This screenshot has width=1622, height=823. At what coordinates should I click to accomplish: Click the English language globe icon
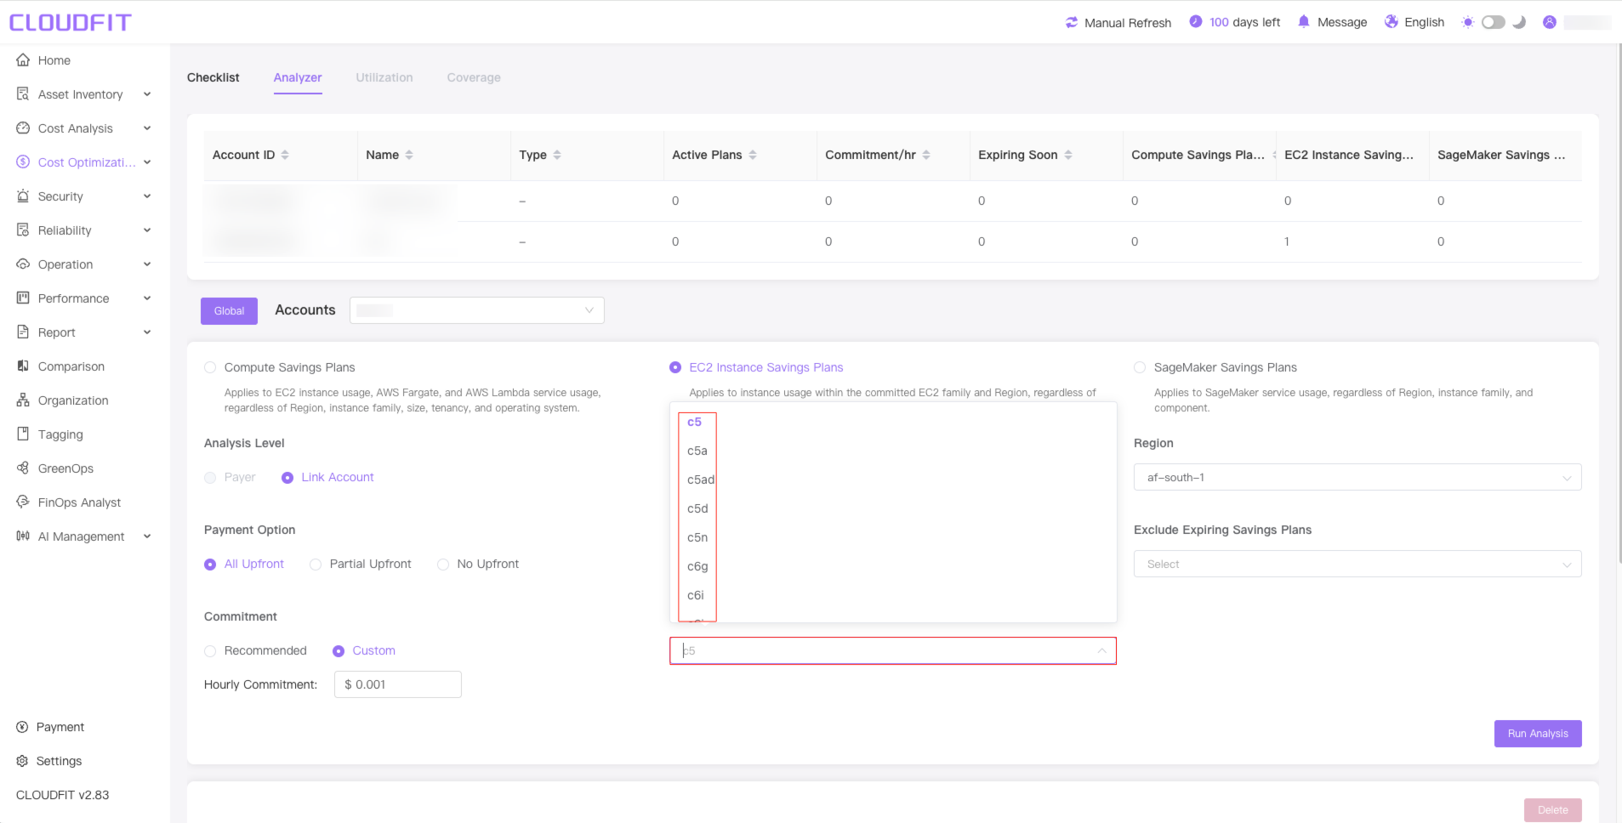click(x=1392, y=22)
